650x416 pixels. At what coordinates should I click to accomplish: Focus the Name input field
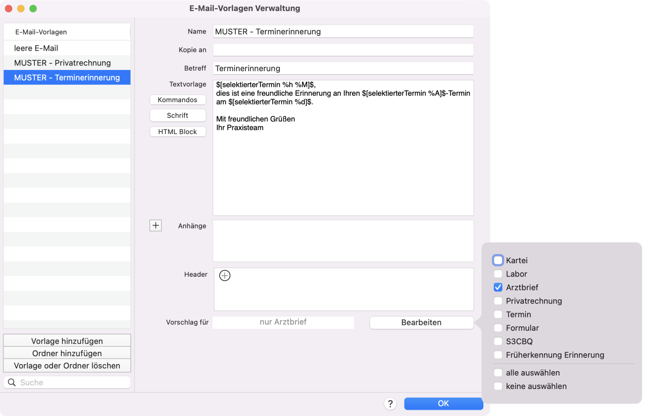[343, 31]
